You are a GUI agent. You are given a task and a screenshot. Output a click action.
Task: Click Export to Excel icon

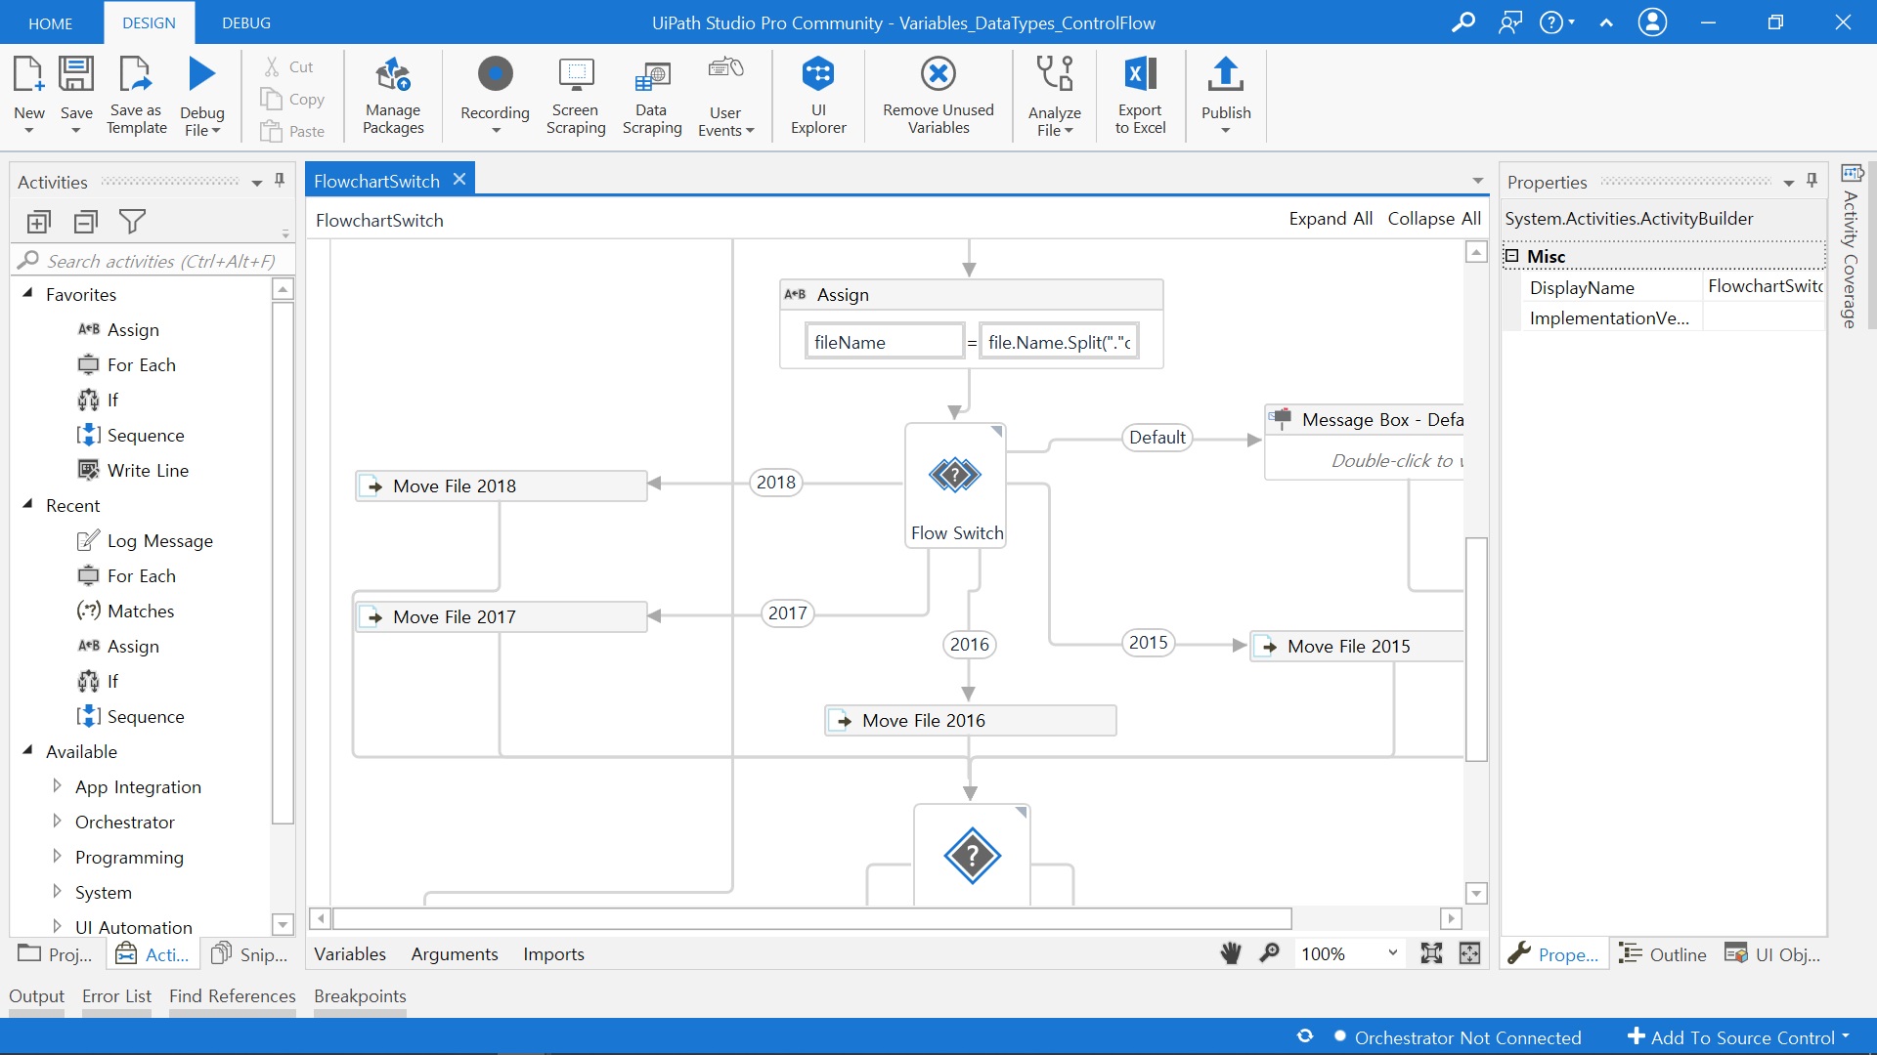(1140, 74)
